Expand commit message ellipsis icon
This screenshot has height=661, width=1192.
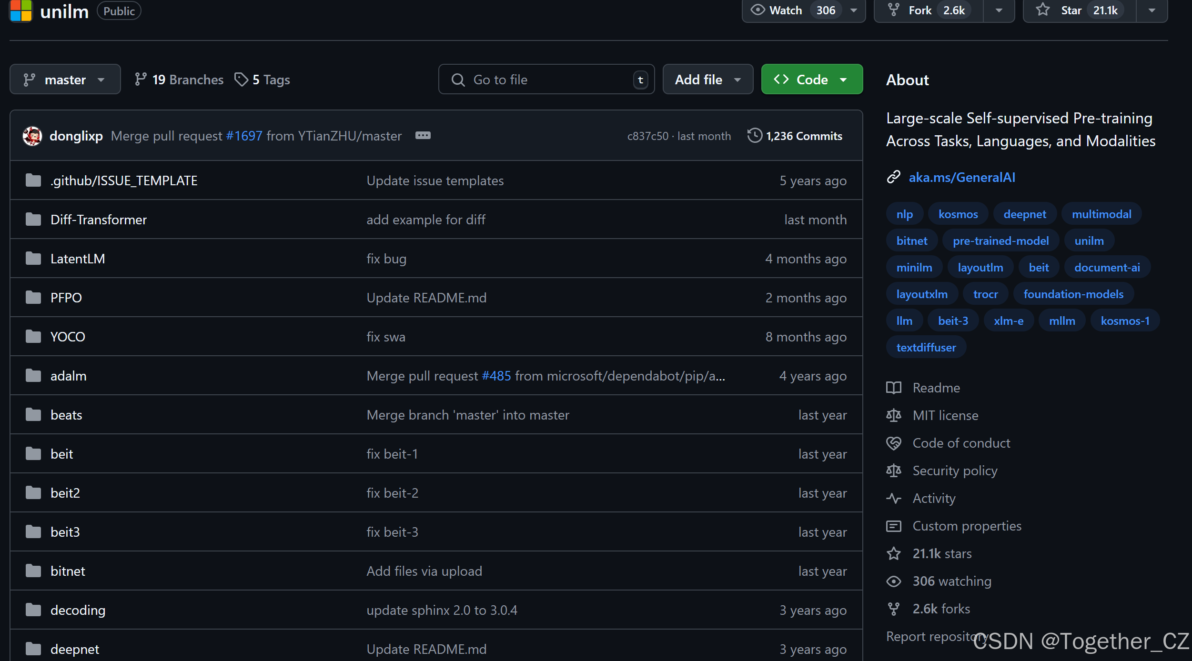(423, 136)
